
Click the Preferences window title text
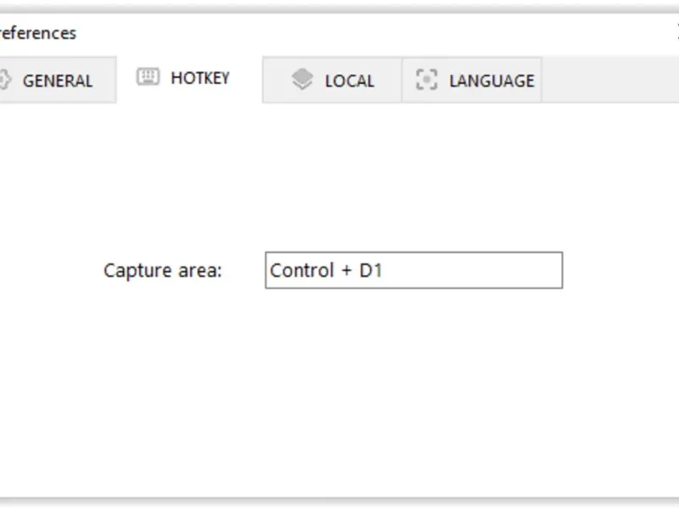[x=37, y=33]
